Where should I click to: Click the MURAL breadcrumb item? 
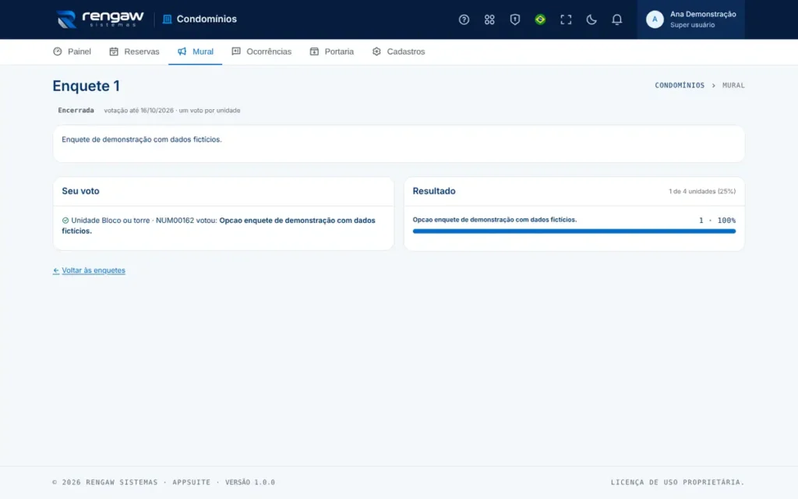pos(733,86)
